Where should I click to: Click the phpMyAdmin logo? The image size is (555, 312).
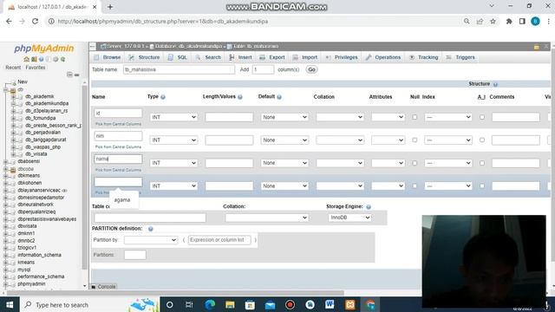pos(44,49)
